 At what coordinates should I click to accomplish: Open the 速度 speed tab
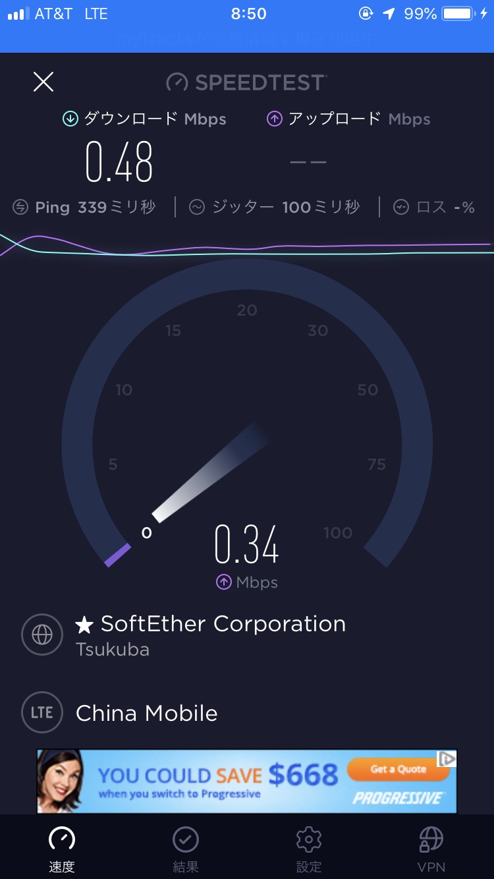point(62,849)
